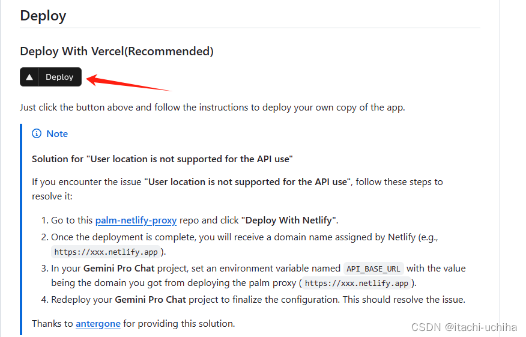Click the "Deploy With Vercel(Recommended)" heading
This screenshot has height=337, width=526.
pyautogui.click(x=116, y=52)
